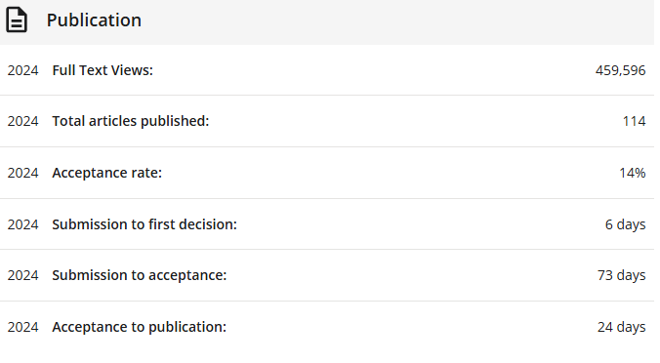The image size is (660, 363).
Task: Click 2024 beside Total articles published
Action: (x=22, y=121)
